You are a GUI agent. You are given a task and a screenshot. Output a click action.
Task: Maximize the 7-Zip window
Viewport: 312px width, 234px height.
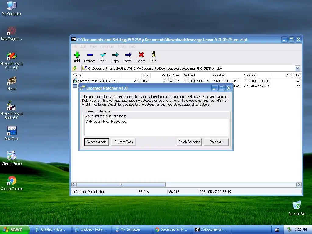291,39
